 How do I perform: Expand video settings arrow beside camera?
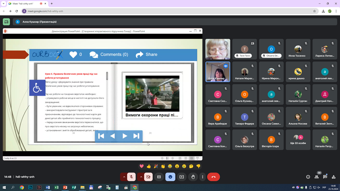click(141, 177)
